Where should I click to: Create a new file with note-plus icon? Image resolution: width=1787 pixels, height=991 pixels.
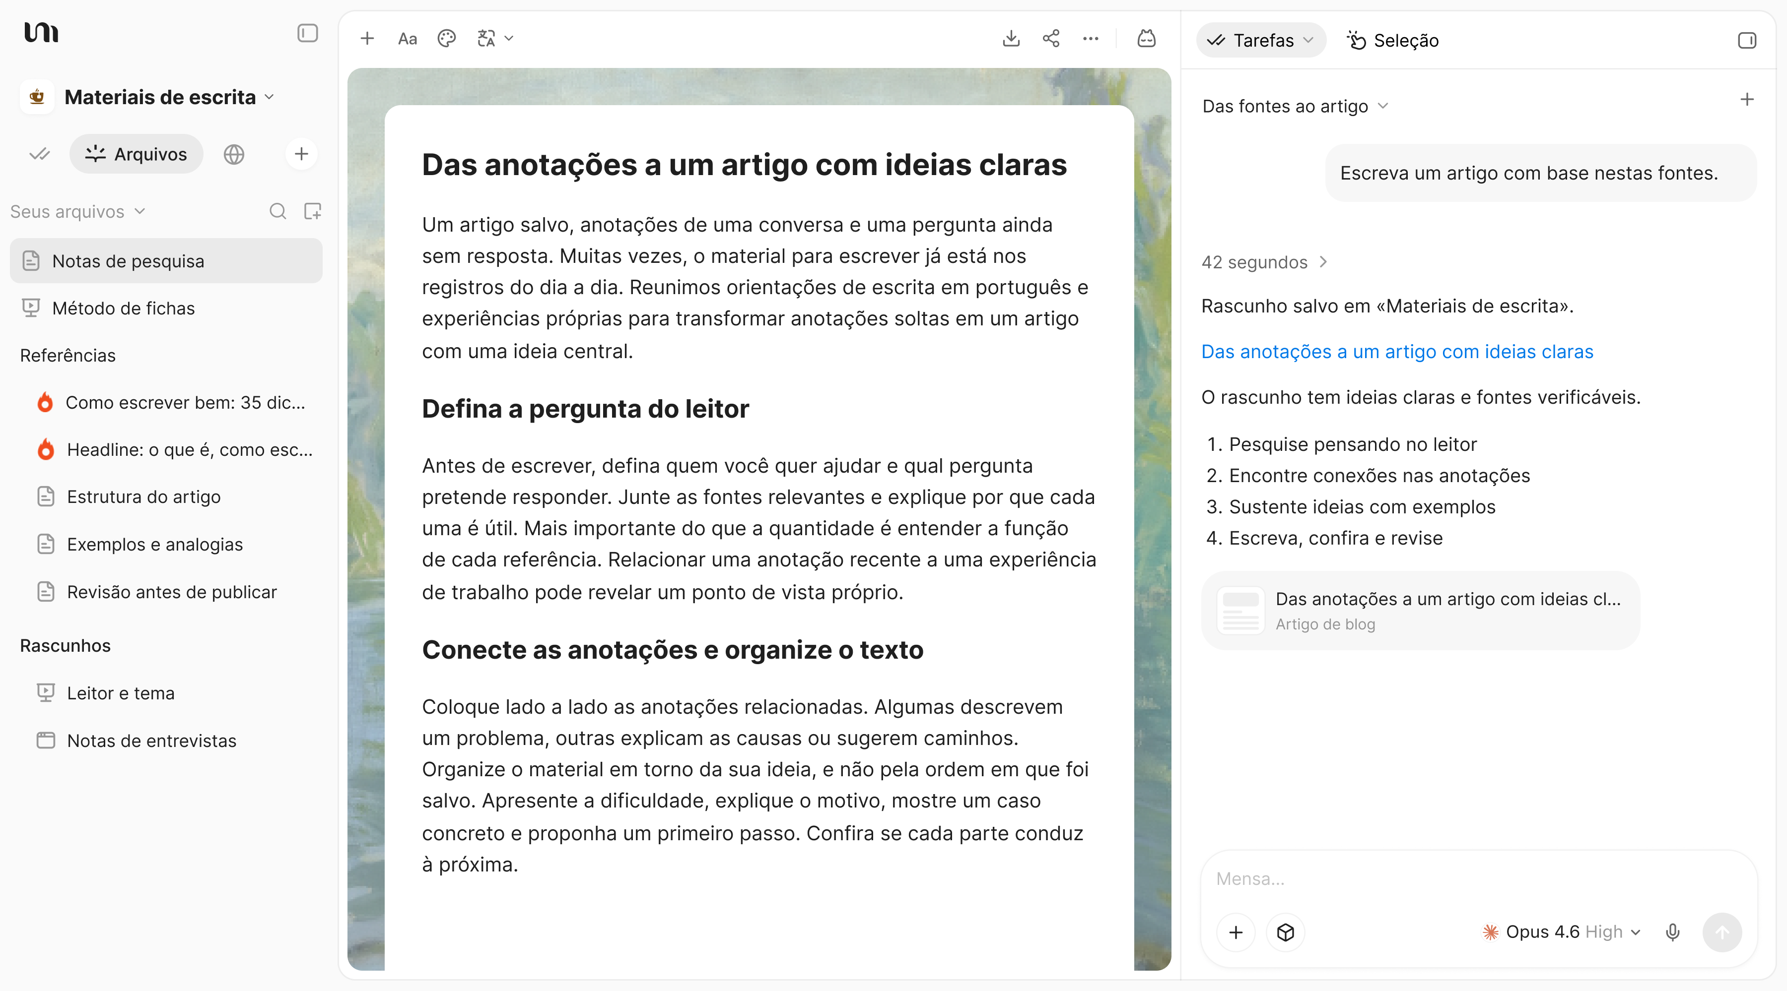[x=313, y=211]
